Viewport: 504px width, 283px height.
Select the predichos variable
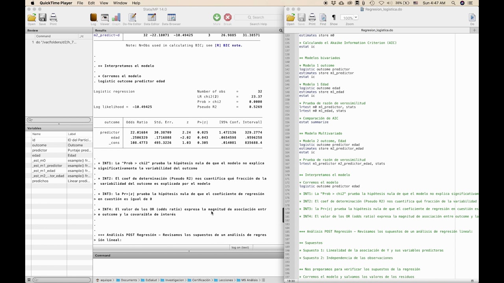pos(59,181)
